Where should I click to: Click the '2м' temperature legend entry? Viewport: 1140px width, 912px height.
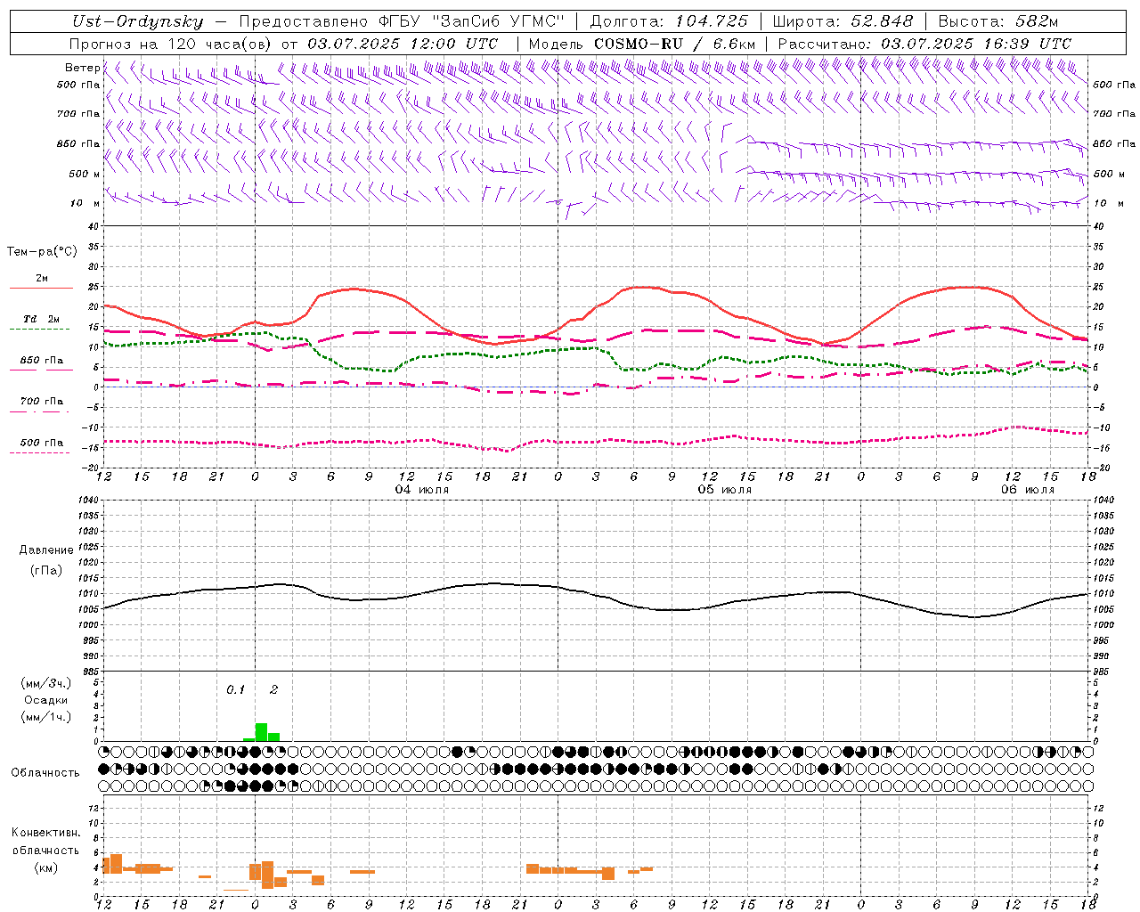(x=42, y=279)
